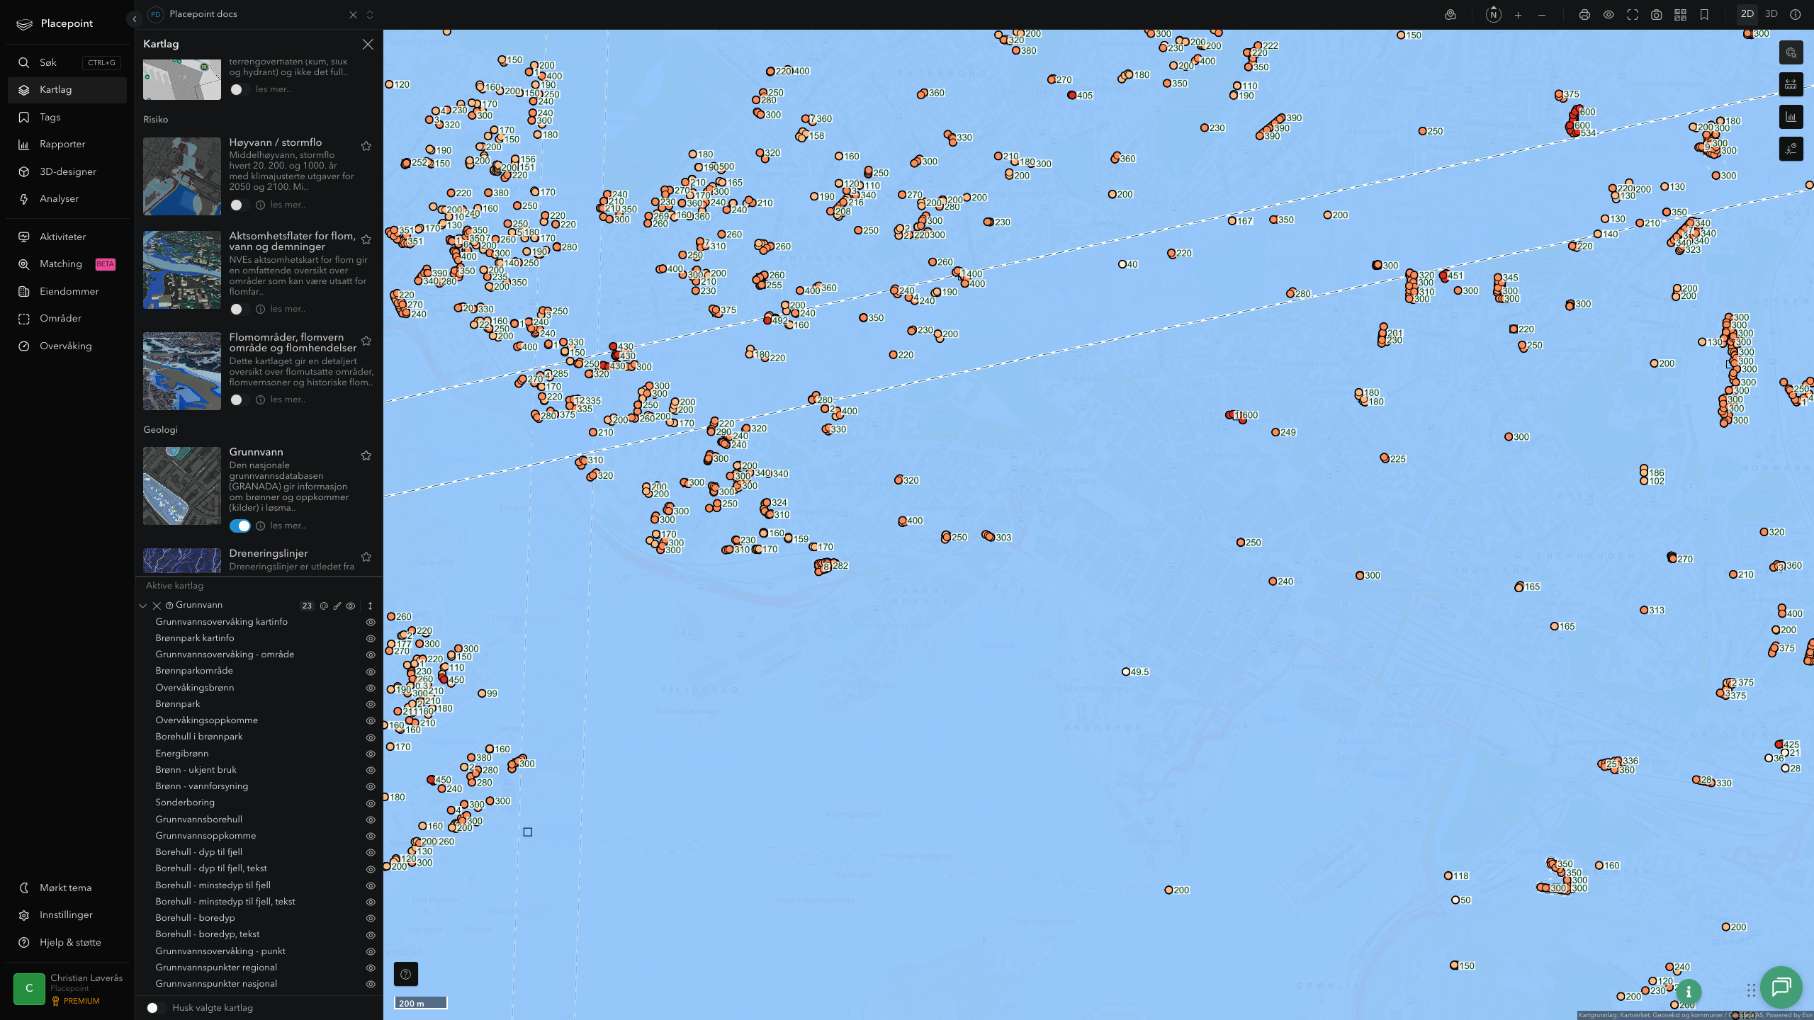Toggle on the Aktsomhetsflater for flom layer
The width and height of the screenshot is (1814, 1020).
tap(240, 309)
